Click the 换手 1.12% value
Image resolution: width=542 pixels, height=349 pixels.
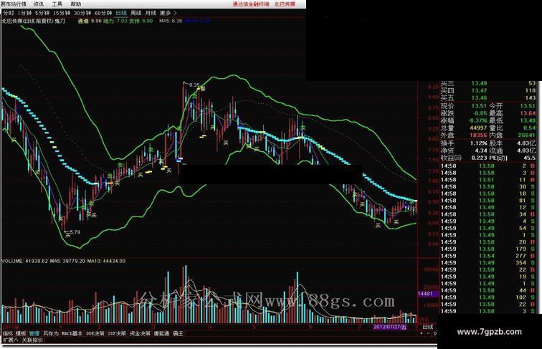pos(478,143)
